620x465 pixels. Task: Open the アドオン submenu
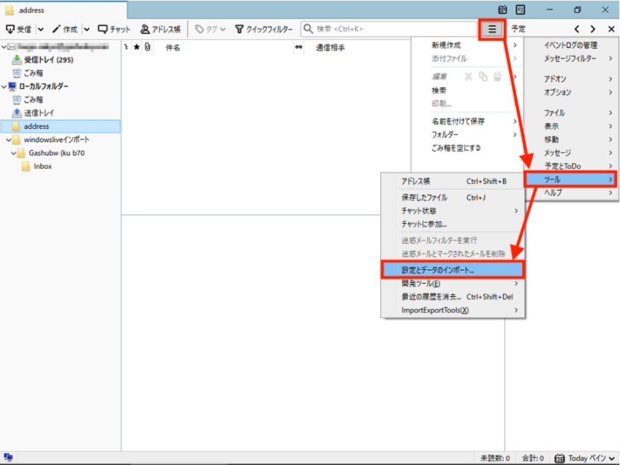click(572, 79)
